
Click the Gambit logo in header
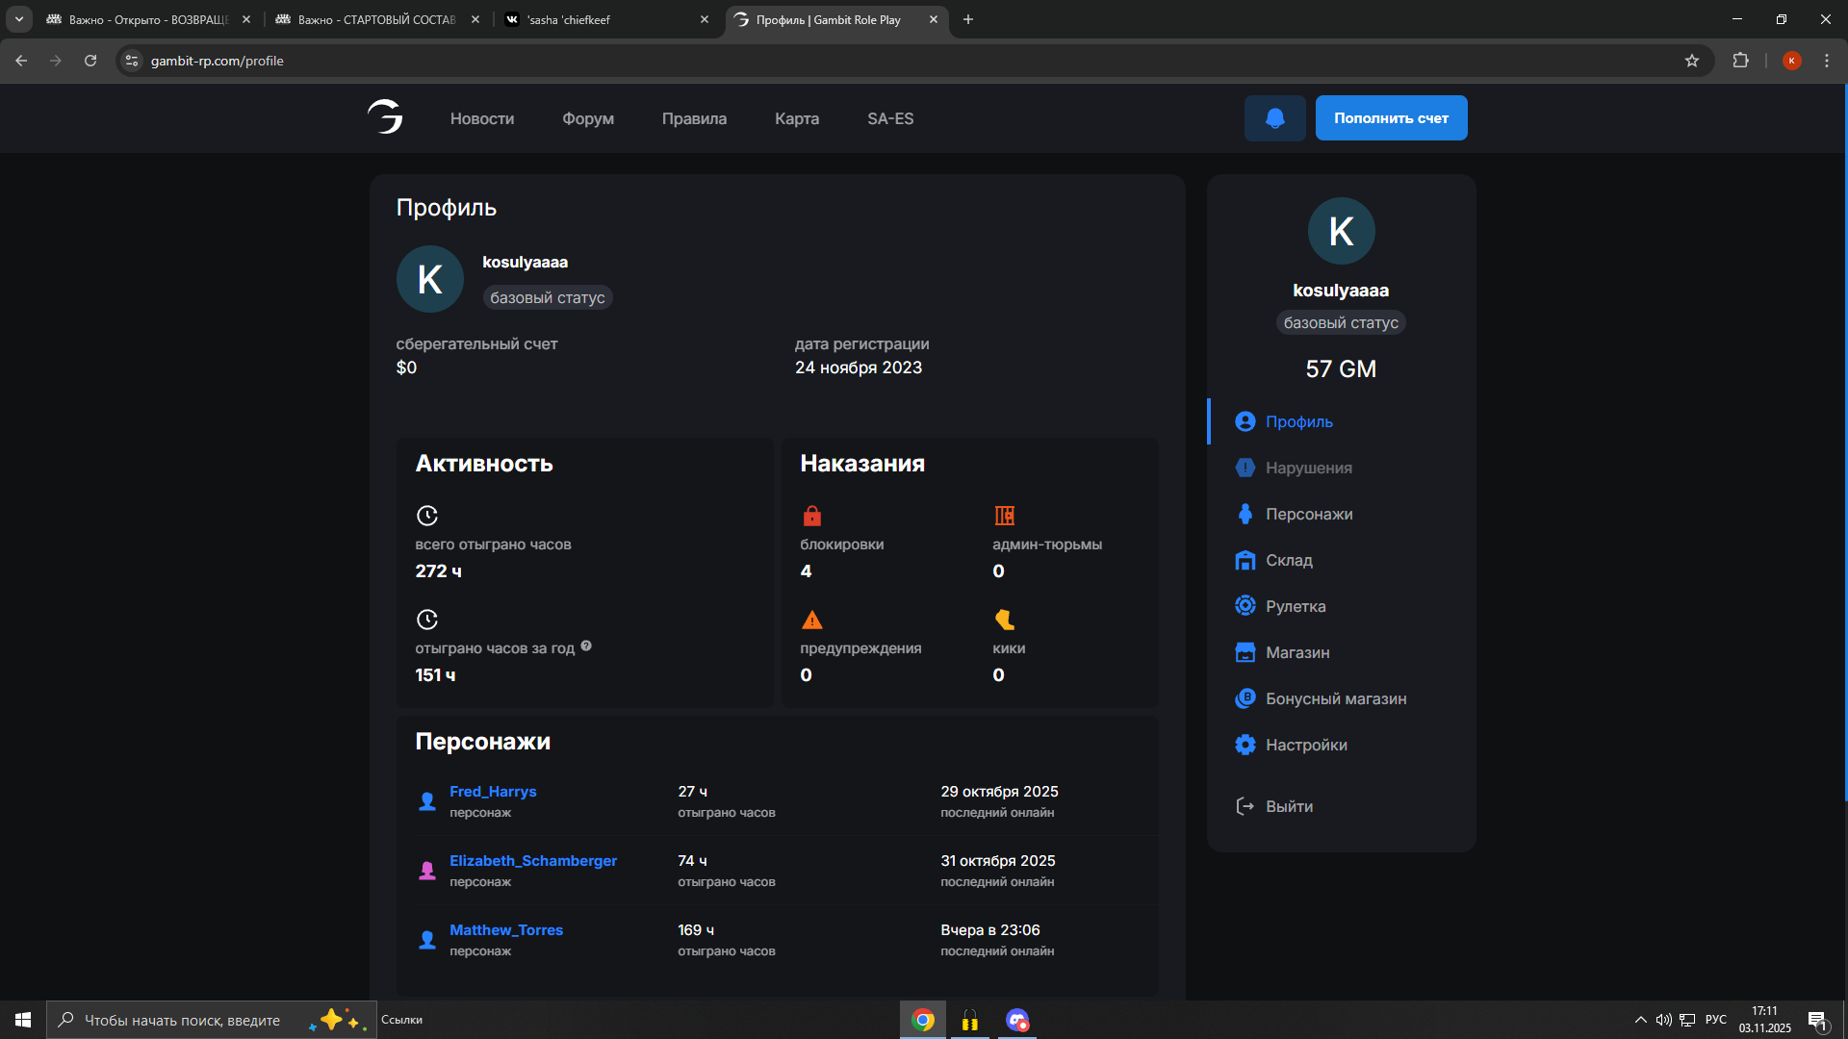(x=385, y=117)
